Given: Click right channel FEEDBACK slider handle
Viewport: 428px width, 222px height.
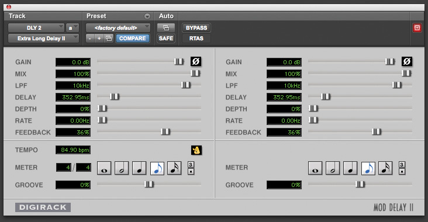Looking at the screenshot, I should point(376,132).
